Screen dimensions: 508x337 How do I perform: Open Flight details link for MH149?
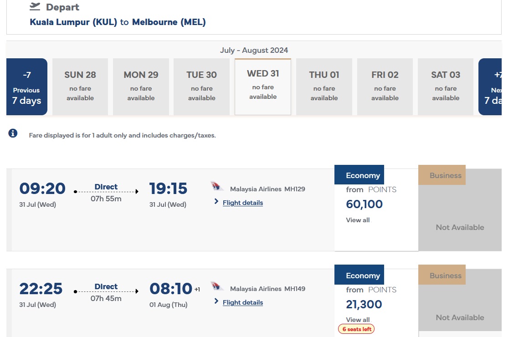(x=243, y=302)
